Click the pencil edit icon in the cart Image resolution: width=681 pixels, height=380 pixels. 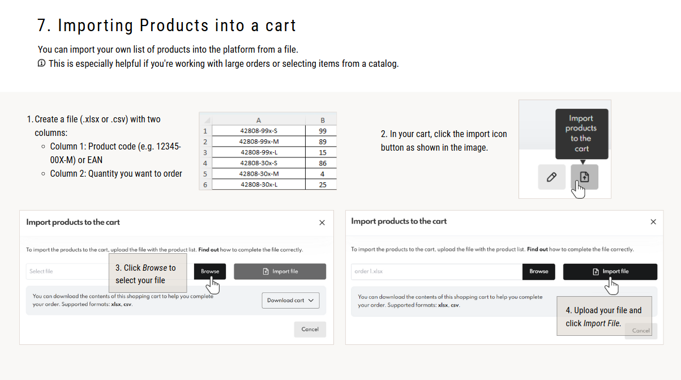pyautogui.click(x=551, y=177)
